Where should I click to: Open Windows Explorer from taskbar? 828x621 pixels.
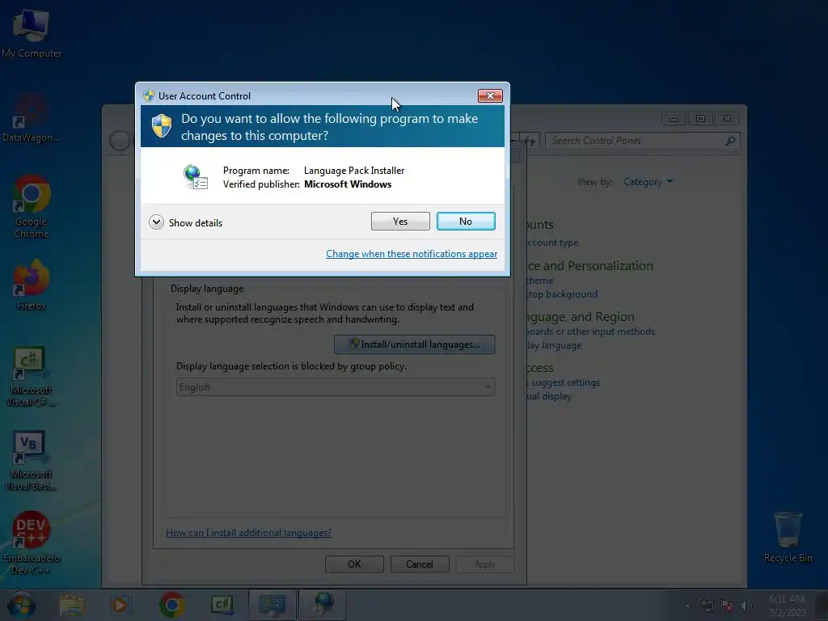tap(72, 605)
